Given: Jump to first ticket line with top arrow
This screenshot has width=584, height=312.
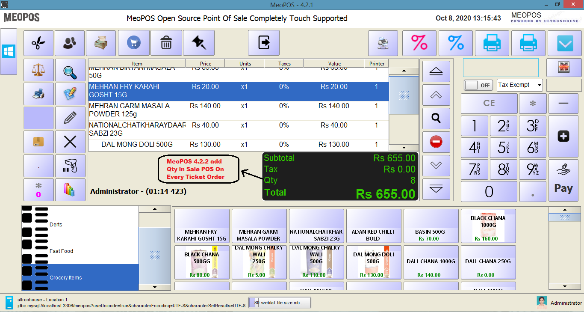Looking at the screenshot, I should (x=436, y=71).
